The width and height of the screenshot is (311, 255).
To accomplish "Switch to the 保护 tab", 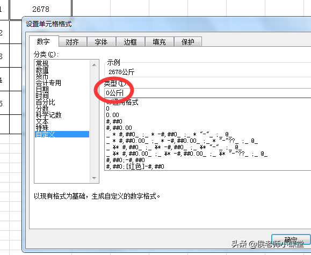I will coord(188,42).
